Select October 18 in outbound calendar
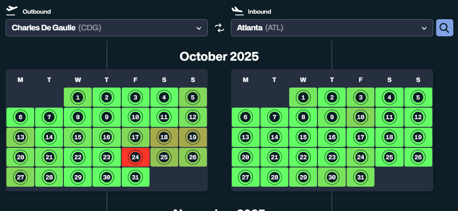The width and height of the screenshot is (458, 211). (x=164, y=137)
